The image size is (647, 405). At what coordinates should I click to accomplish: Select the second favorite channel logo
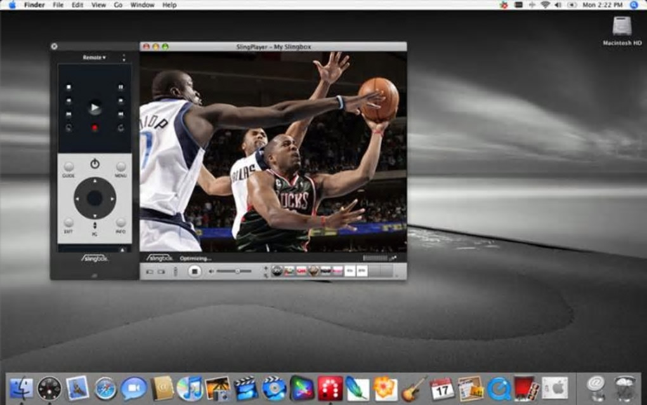click(289, 271)
